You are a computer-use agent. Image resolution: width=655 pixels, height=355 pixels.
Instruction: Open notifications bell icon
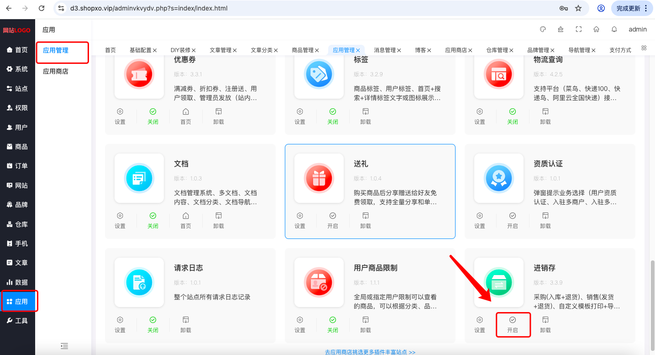[x=614, y=29]
